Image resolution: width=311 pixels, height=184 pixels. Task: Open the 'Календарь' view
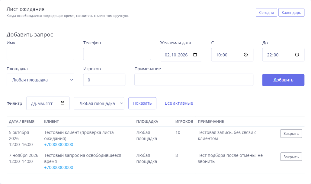(x=291, y=12)
